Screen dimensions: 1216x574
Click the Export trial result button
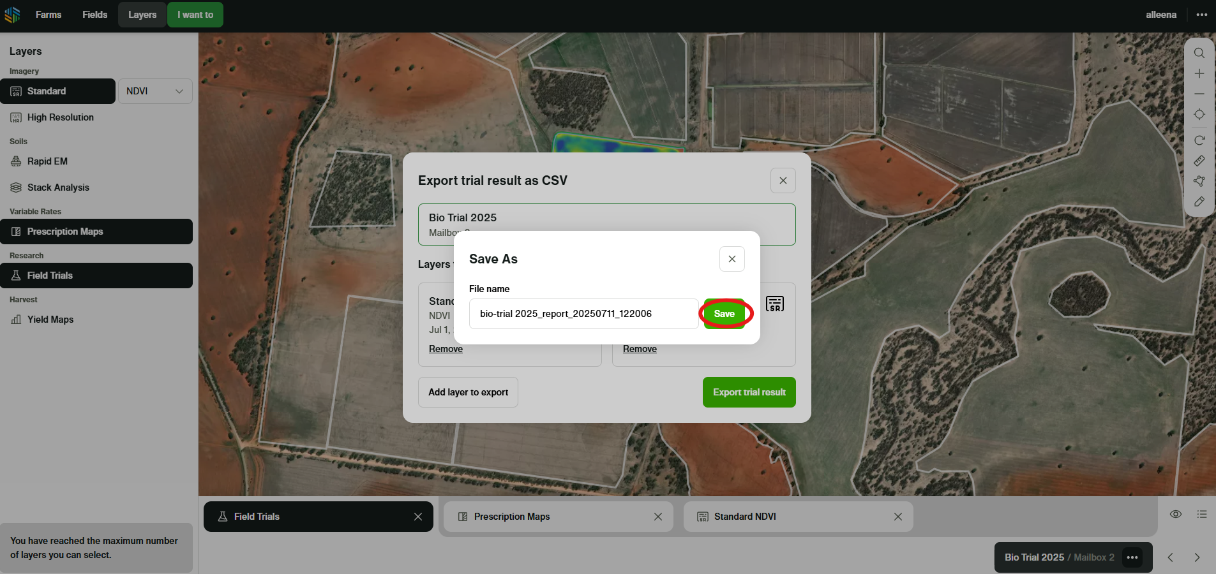(749, 392)
